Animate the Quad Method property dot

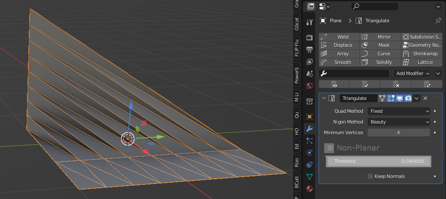[x=435, y=111]
